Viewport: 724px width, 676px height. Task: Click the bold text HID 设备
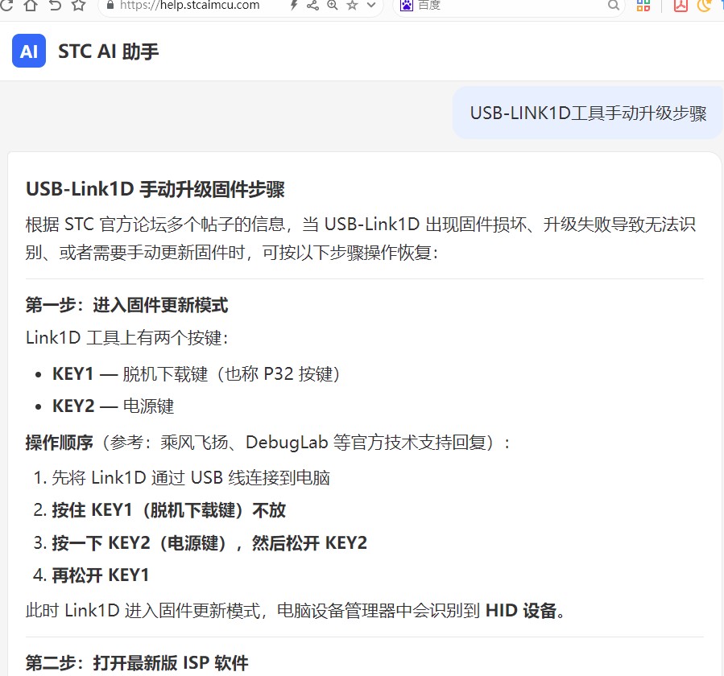tap(521, 611)
